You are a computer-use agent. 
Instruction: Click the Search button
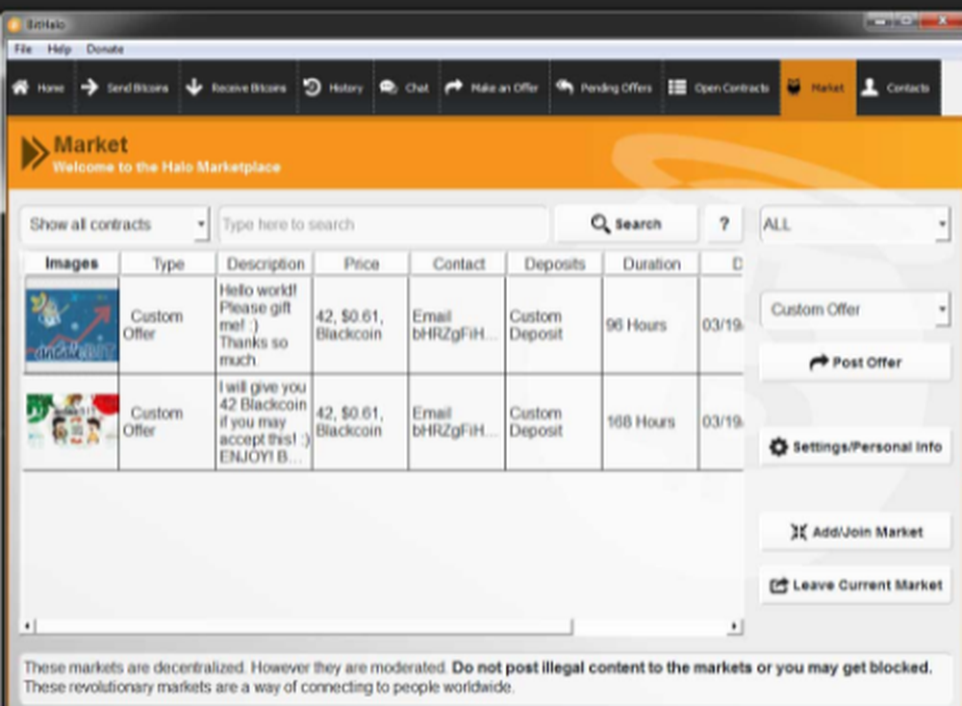[x=624, y=222]
